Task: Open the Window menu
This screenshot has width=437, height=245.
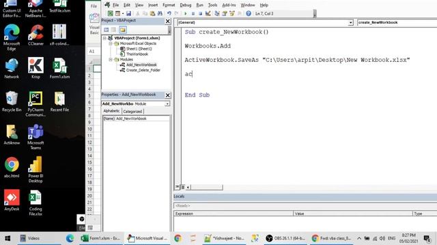Action: (247, 5)
